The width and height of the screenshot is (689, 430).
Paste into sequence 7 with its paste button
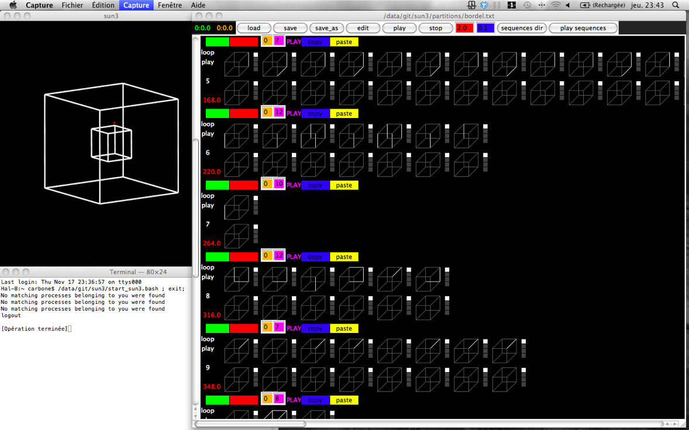pos(344,185)
